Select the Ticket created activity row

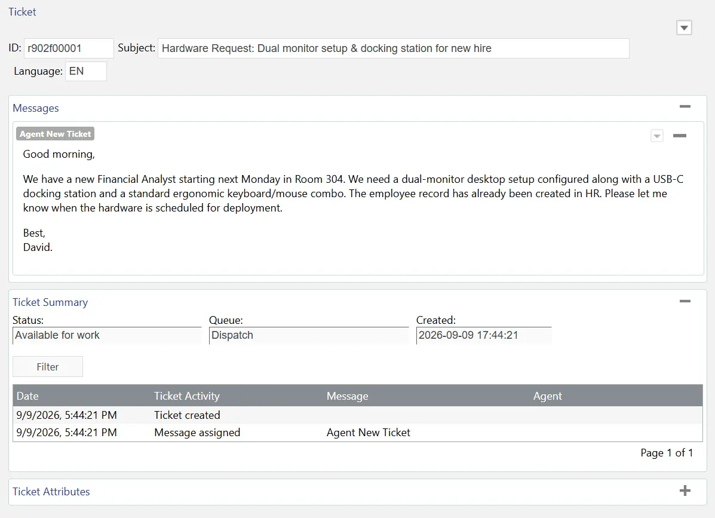[357, 415]
